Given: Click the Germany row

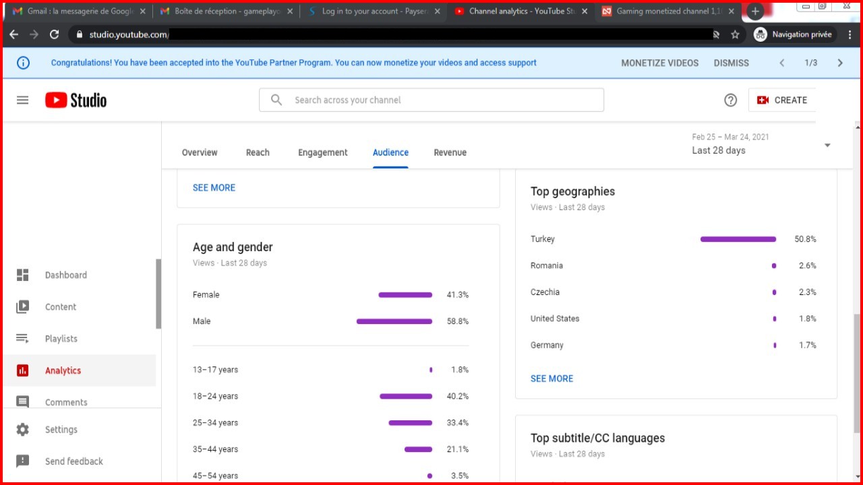Looking at the screenshot, I should point(674,345).
